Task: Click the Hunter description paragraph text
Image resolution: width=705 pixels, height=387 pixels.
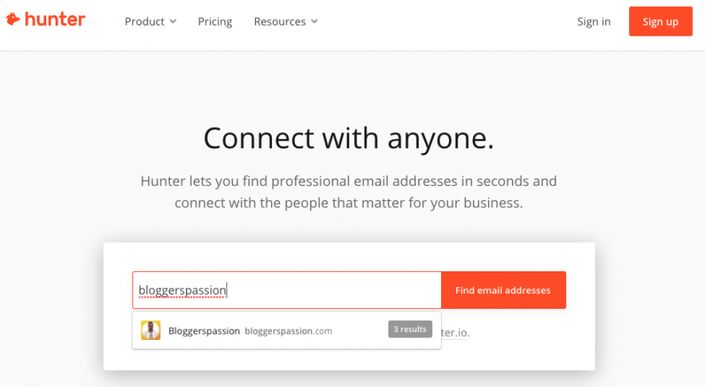Action: click(x=349, y=192)
